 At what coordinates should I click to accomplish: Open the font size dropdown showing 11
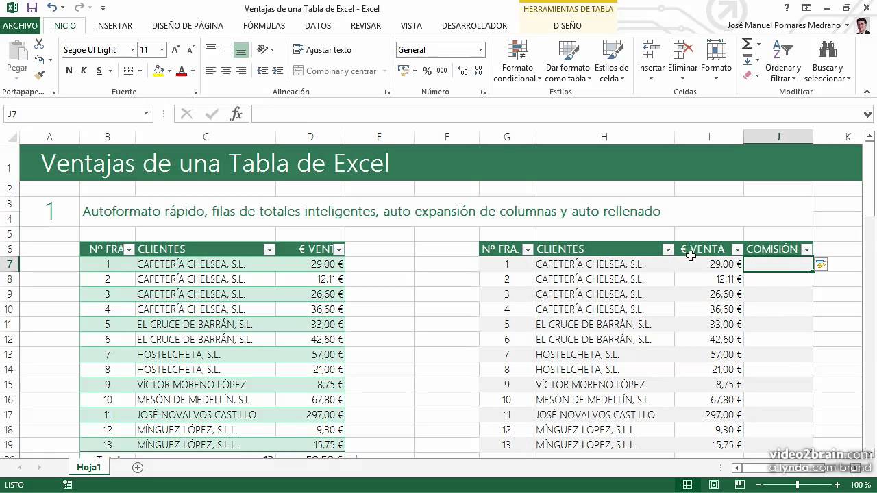(x=162, y=50)
